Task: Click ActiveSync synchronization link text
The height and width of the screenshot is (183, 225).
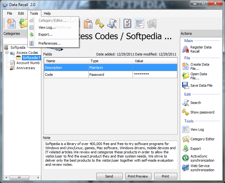Action: point(202,158)
